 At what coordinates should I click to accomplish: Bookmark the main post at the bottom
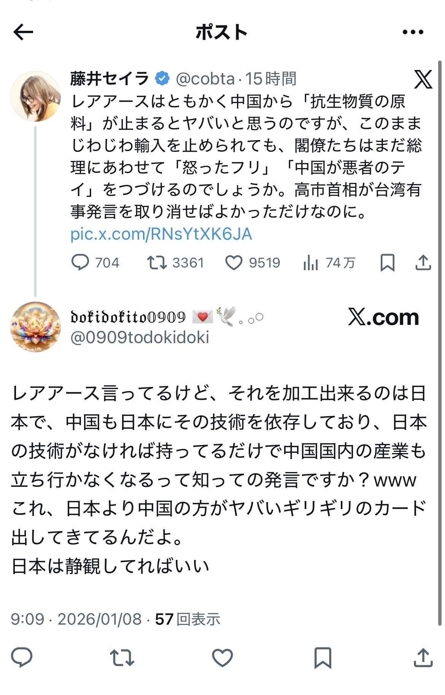[323, 658]
